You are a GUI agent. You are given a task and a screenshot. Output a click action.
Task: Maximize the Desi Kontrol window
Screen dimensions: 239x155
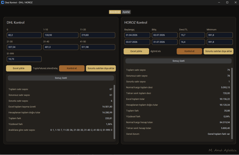point(227,3)
